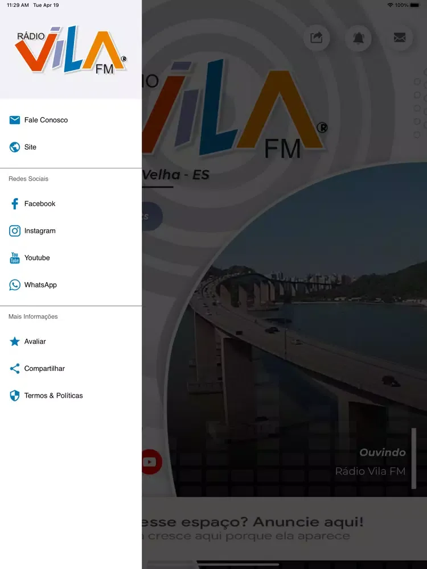Choose Avaliar to rate the app
The width and height of the screenshot is (427, 569).
click(71, 341)
